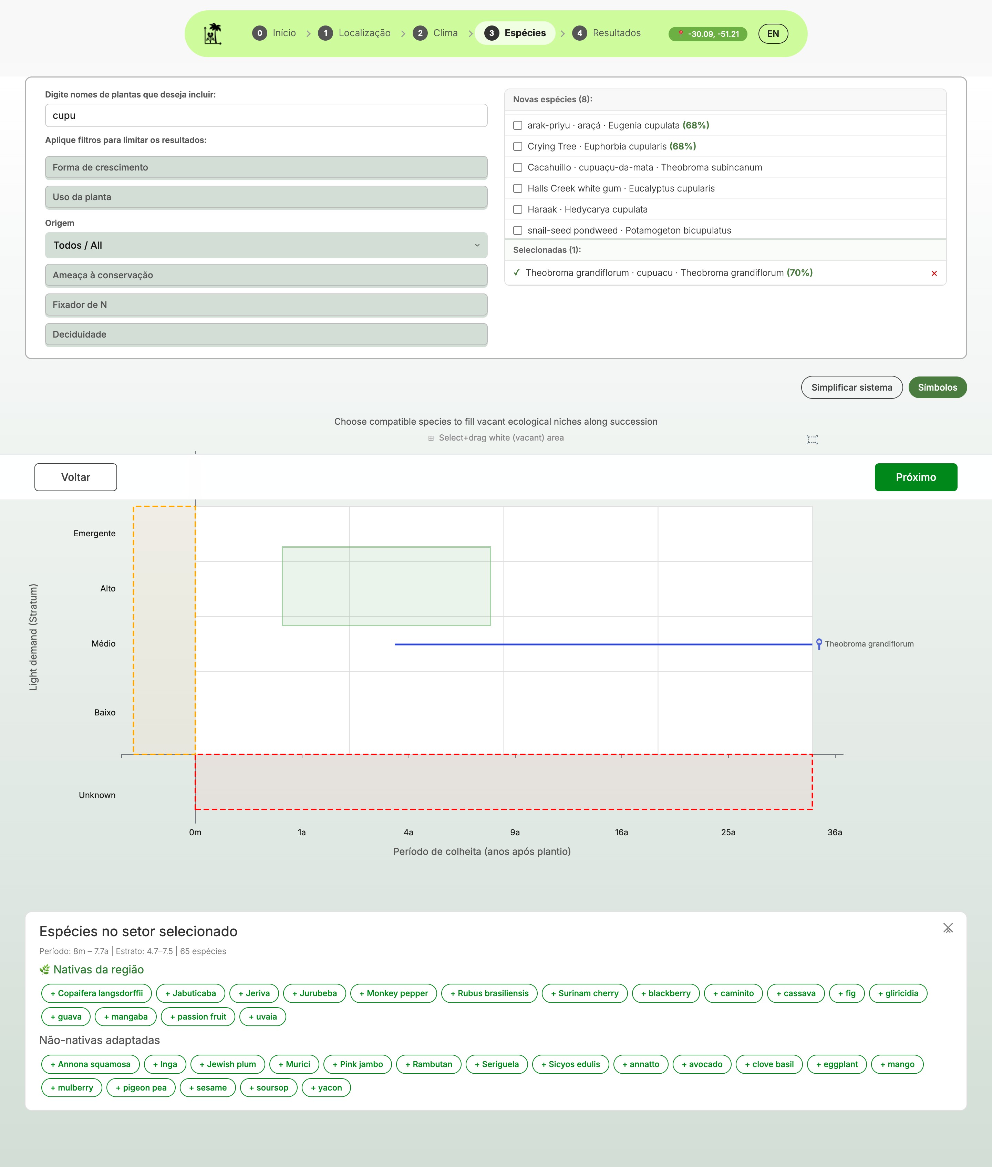
Task: Expand the Forma de crescimento filter
Action: click(266, 168)
